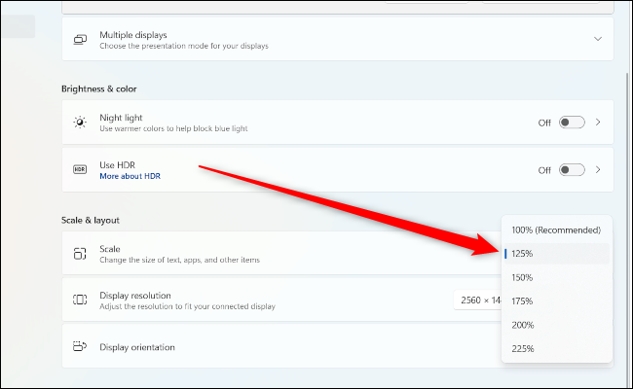Open the Display resolution dropdown
The width and height of the screenshot is (633, 389).
477,301
